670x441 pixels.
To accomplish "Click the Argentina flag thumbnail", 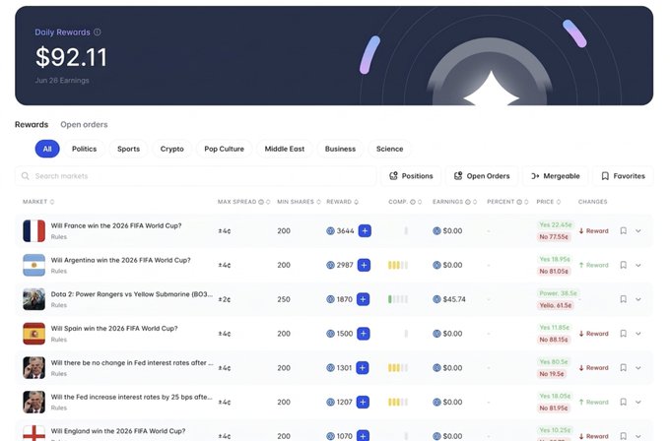I will (33, 265).
